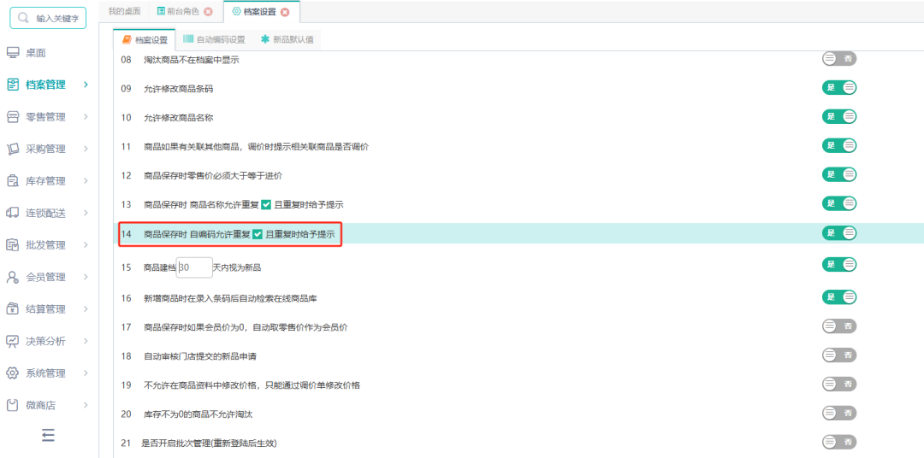Click the 桌面 monitor icon in sidebar
This screenshot has width=924, height=458.
pyautogui.click(x=13, y=53)
